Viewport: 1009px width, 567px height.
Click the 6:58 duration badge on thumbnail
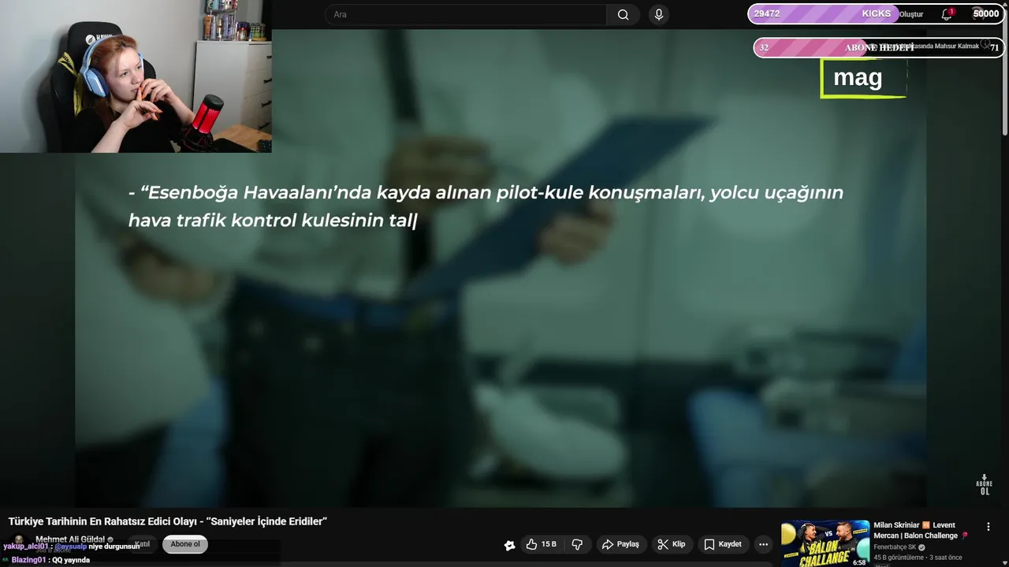859,562
